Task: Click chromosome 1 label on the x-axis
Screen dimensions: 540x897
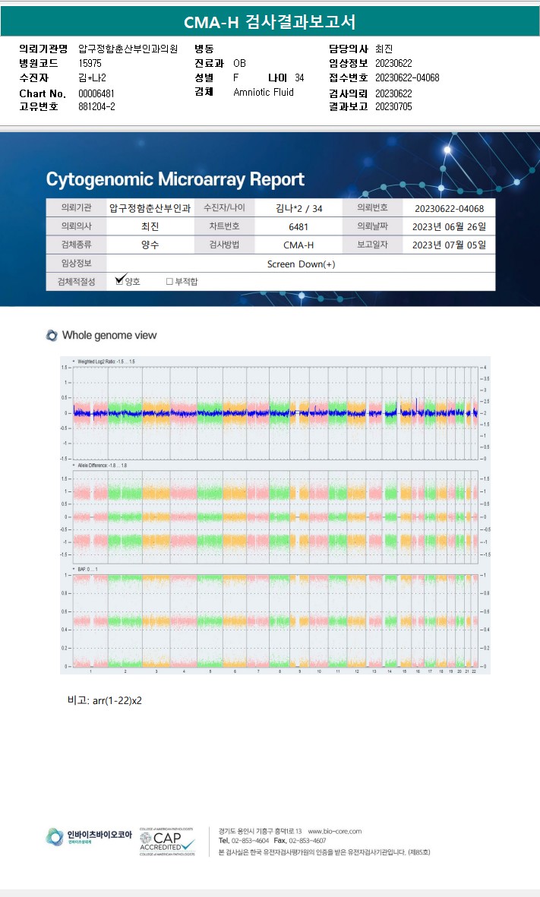Action: [91, 672]
